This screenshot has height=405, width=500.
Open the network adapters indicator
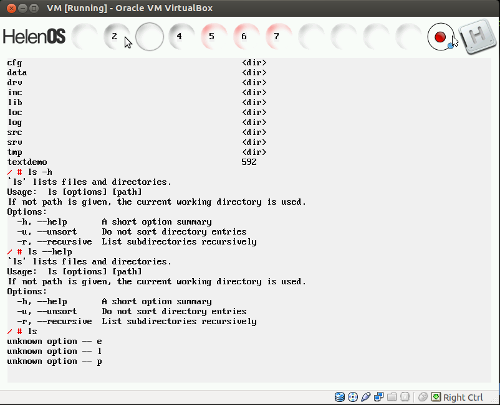pyautogui.click(x=379, y=397)
